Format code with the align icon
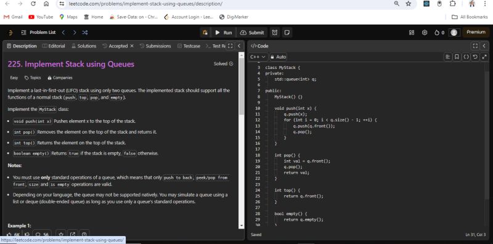Image resolution: width=493 pixels, height=244 pixels. click(447, 57)
